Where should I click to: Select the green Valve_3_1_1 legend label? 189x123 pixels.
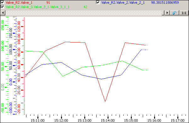pos(37,7)
